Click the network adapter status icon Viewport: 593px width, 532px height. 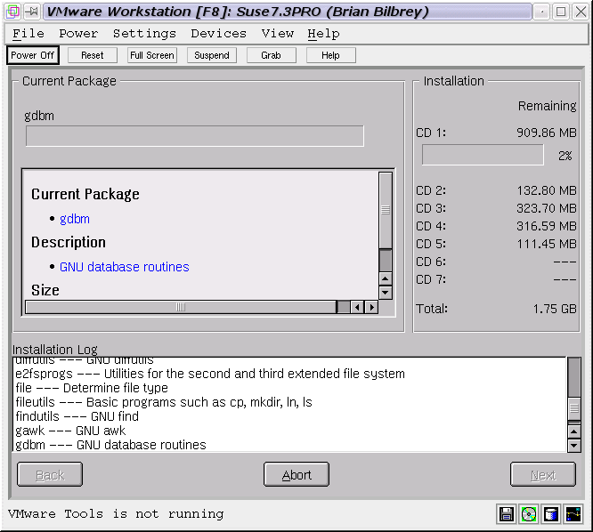click(x=573, y=514)
